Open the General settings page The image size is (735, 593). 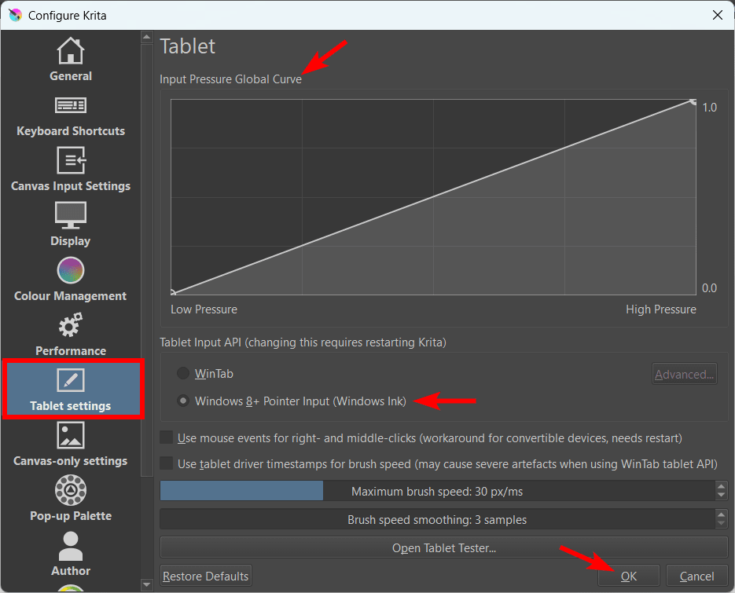(70, 60)
